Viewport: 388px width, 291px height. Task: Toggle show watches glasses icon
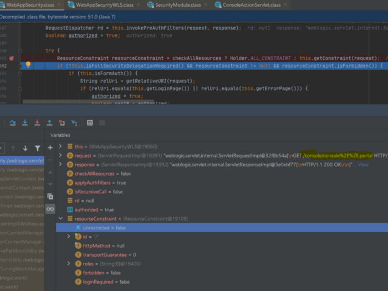click(x=50, y=209)
